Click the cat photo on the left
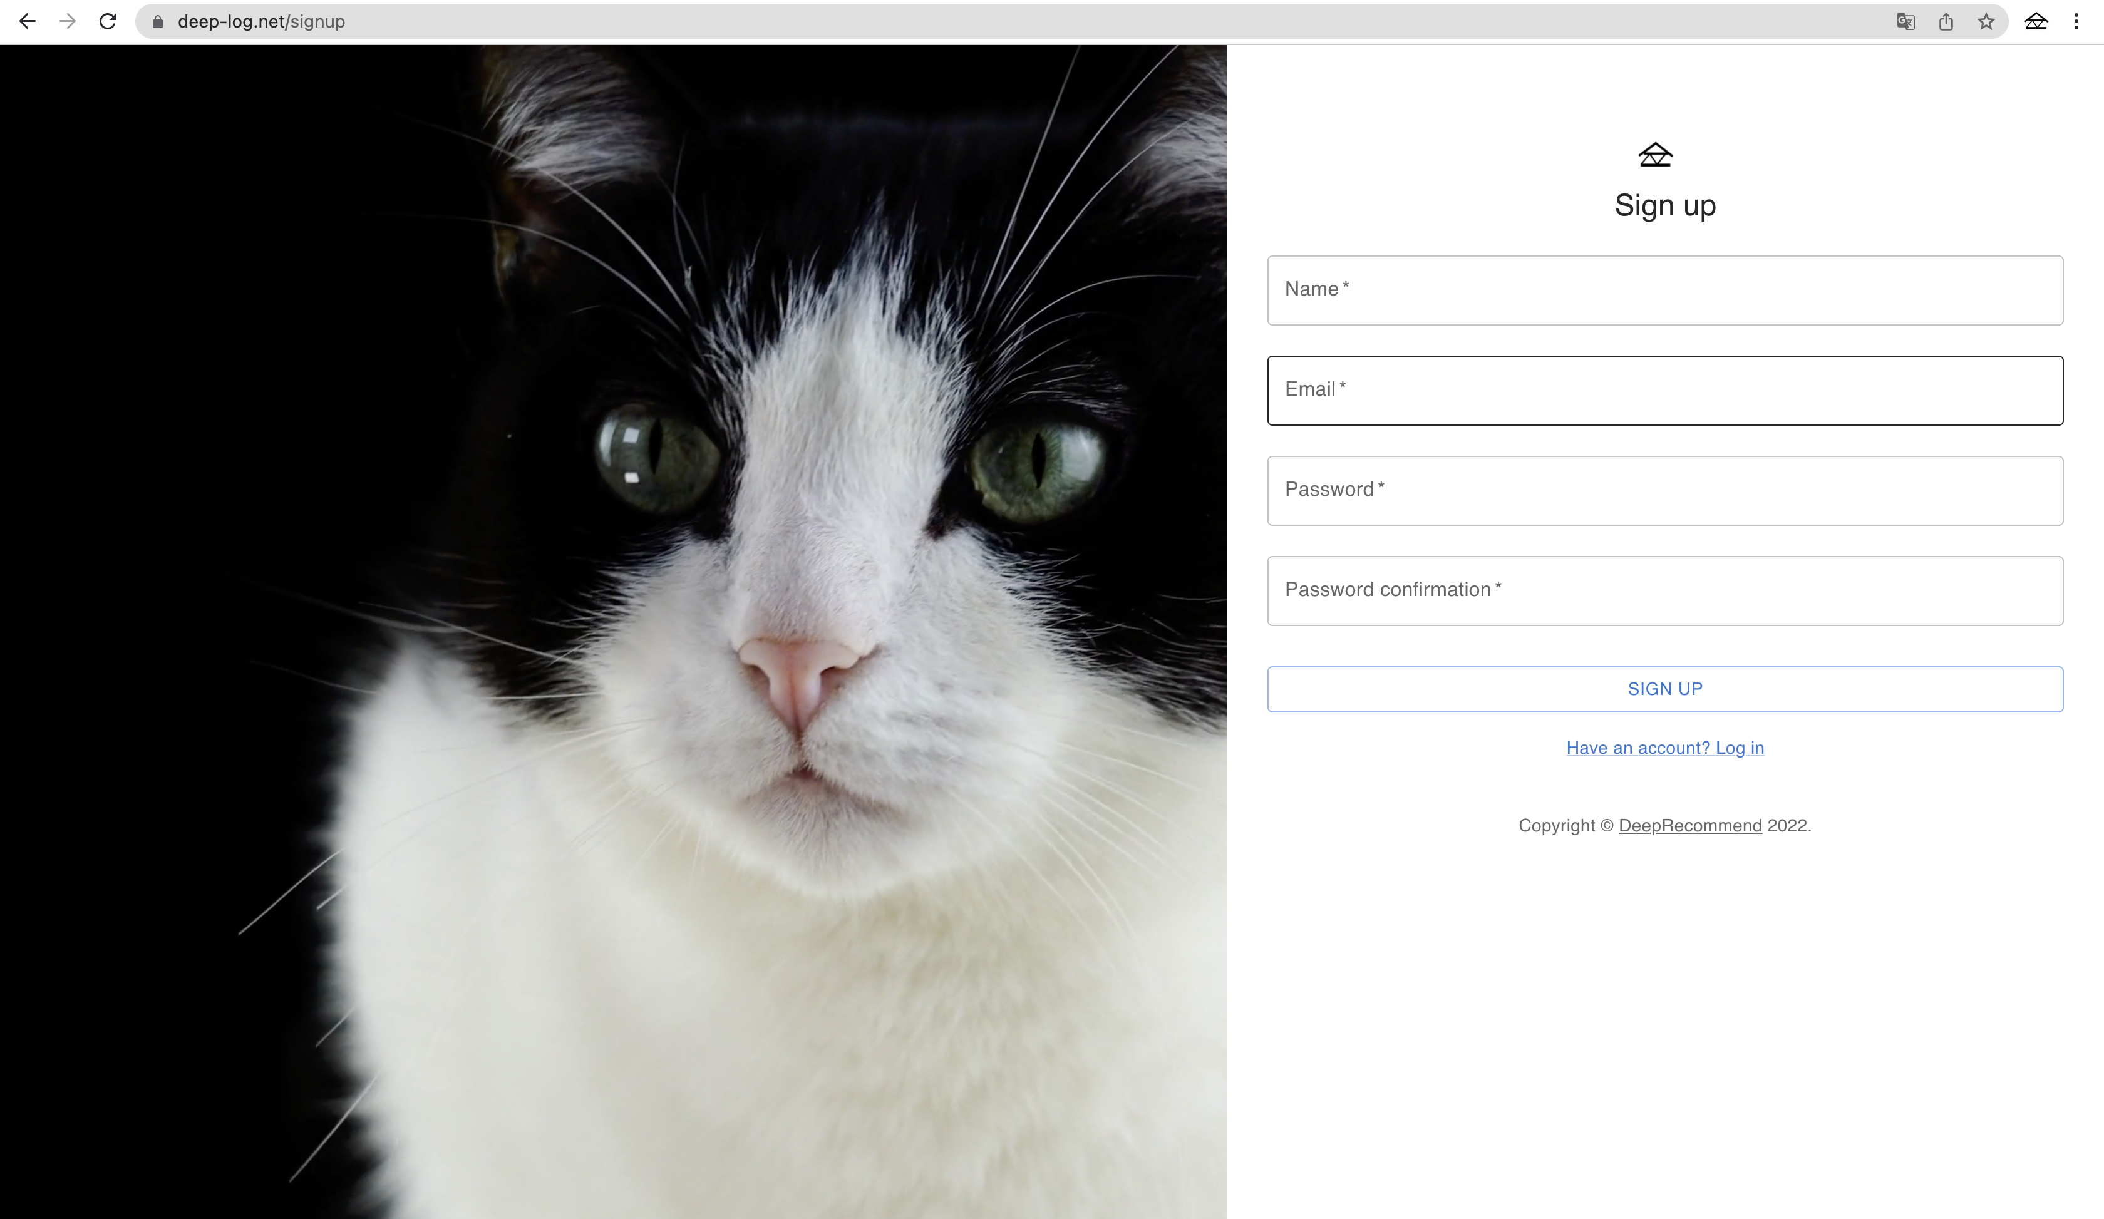Image resolution: width=2104 pixels, height=1219 pixels. click(614, 632)
